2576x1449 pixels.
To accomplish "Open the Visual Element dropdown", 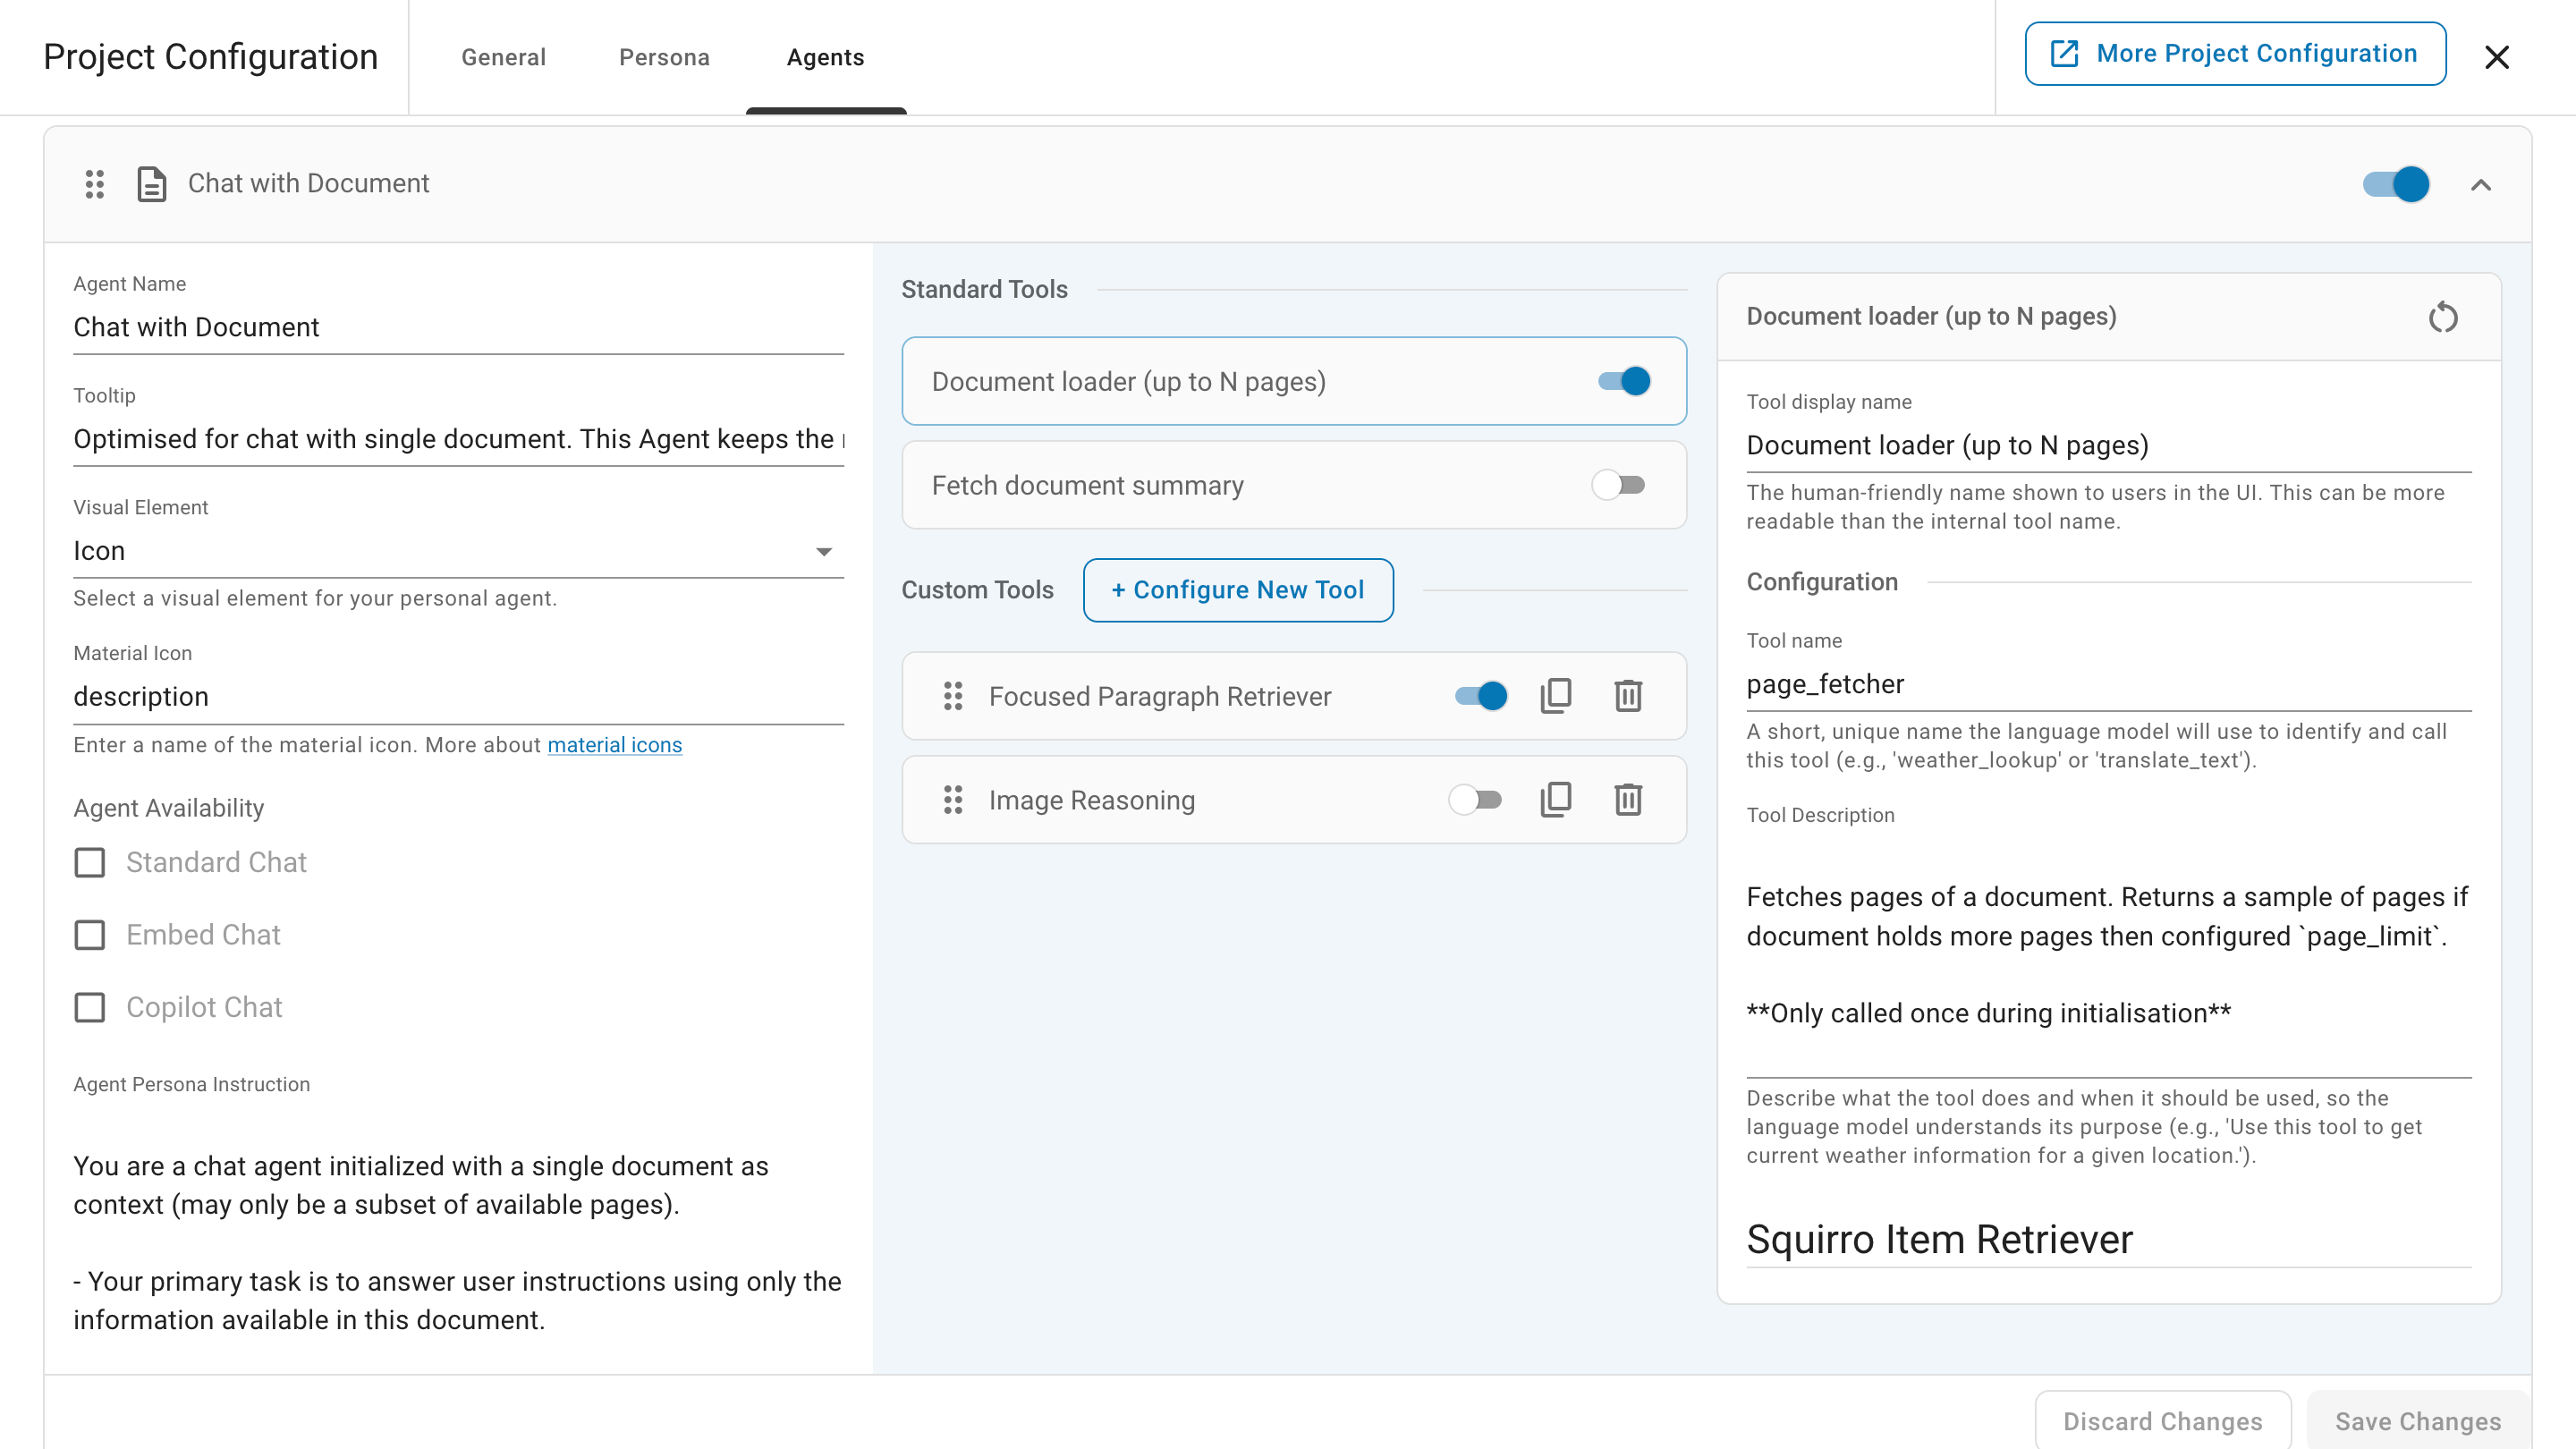I will 458,551.
